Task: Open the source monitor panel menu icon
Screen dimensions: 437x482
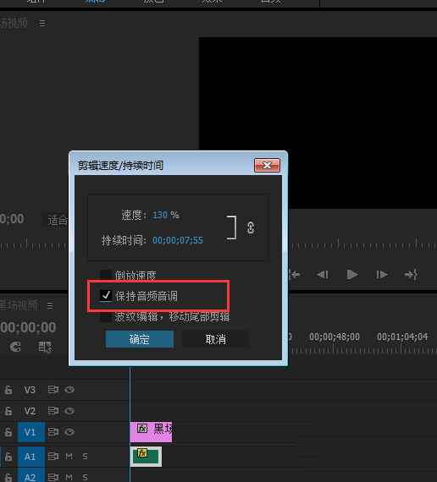Action: click(x=42, y=24)
